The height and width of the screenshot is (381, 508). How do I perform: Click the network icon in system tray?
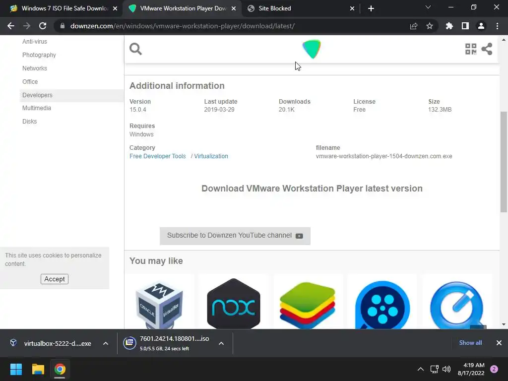coord(435,369)
